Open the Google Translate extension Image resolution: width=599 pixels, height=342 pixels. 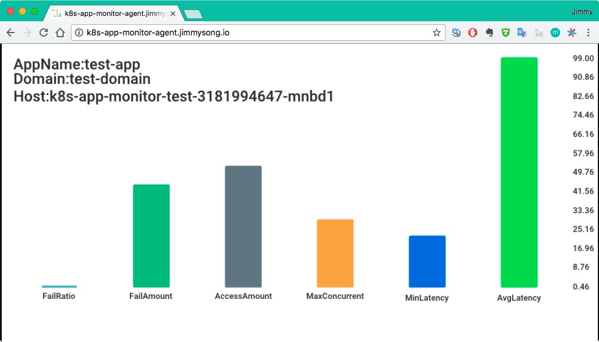(522, 33)
